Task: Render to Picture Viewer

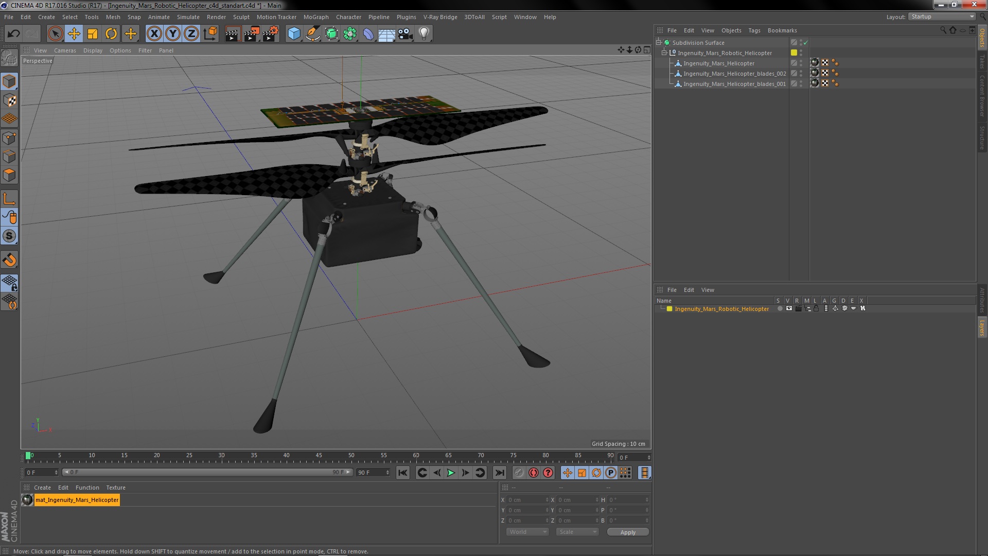Action: (x=252, y=34)
